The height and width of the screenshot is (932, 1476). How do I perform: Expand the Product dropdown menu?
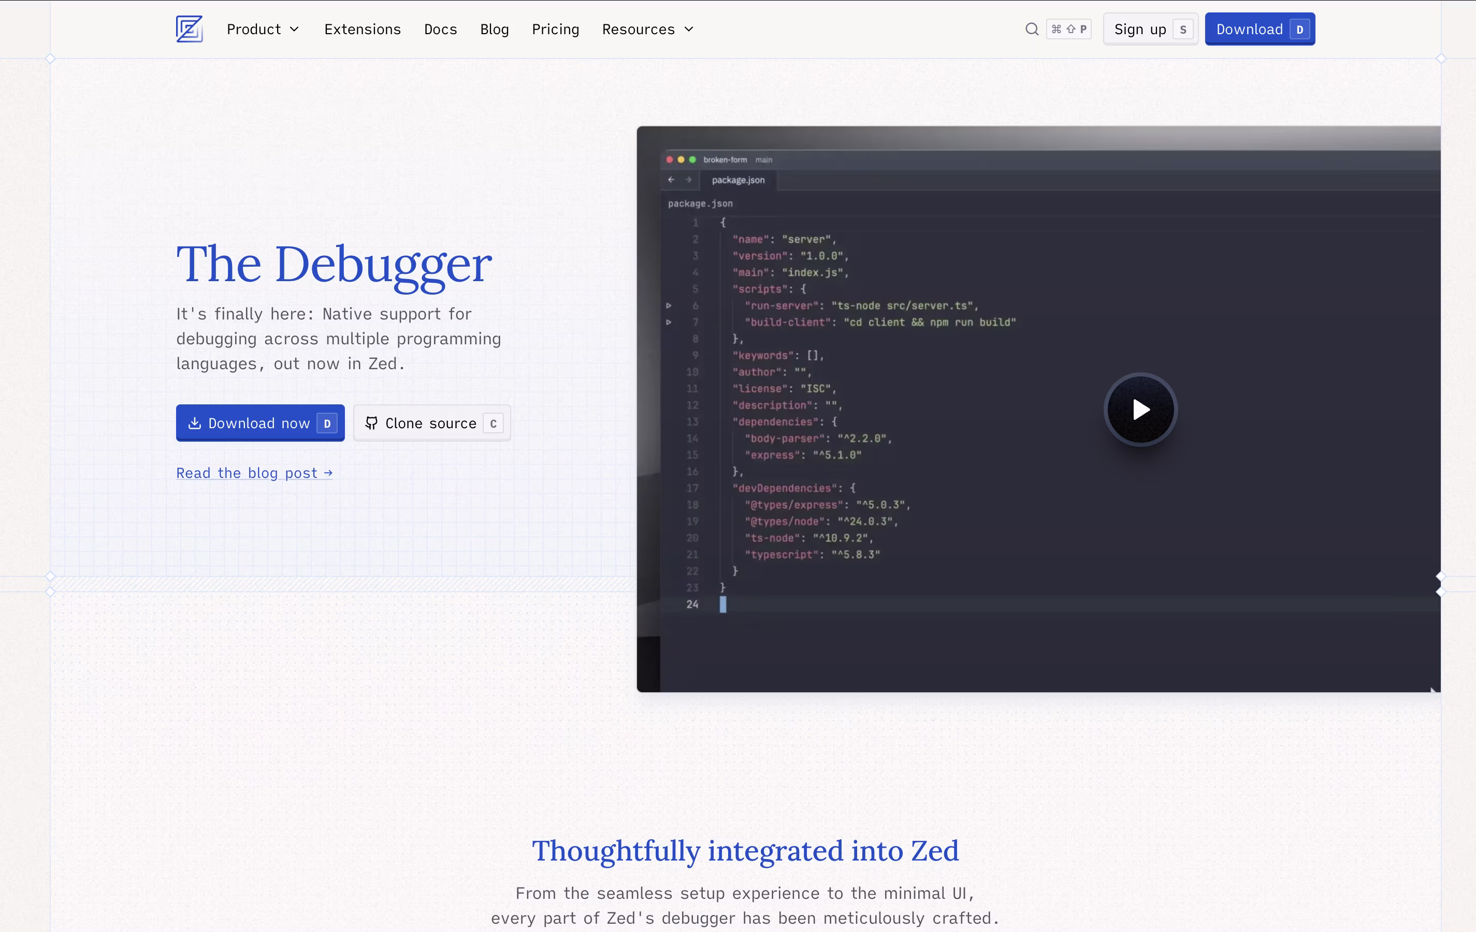click(x=263, y=29)
